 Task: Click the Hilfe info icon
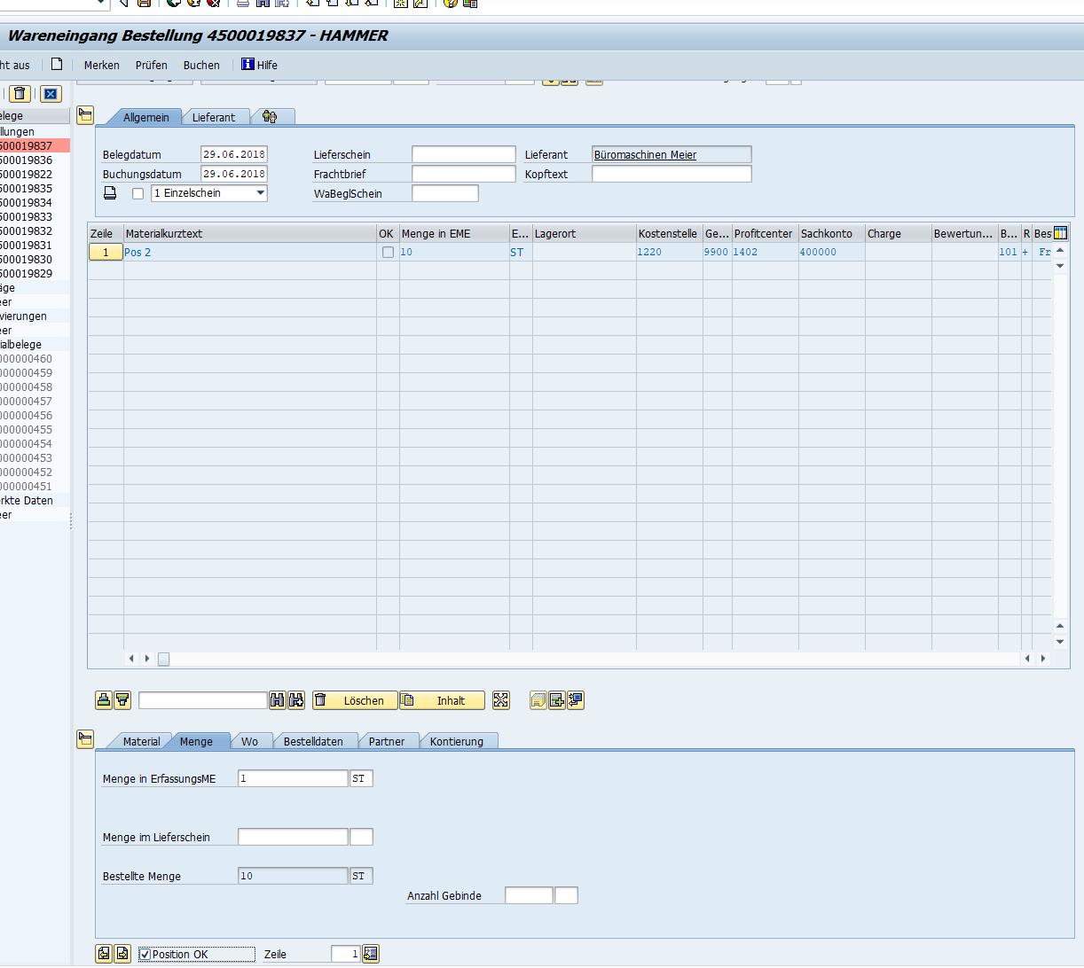point(247,65)
